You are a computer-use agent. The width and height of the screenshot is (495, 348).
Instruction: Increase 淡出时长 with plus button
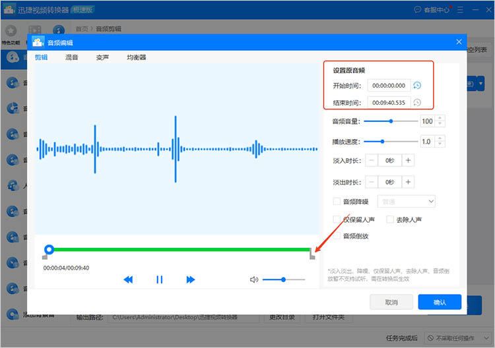(x=408, y=182)
